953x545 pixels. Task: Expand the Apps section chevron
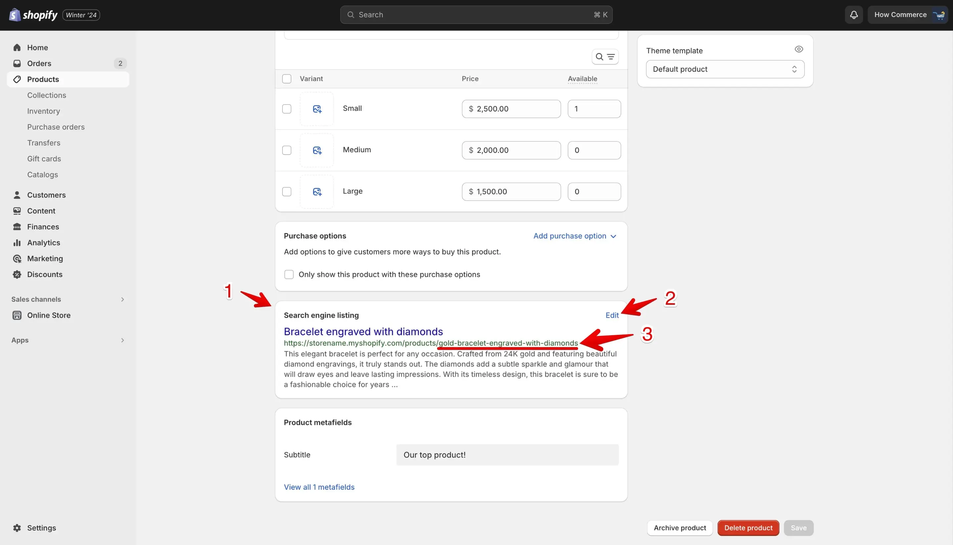pos(122,340)
